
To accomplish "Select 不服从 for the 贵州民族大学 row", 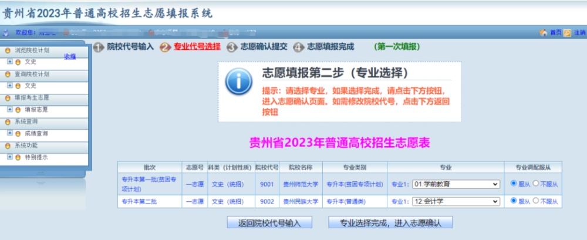I will 535,201.
